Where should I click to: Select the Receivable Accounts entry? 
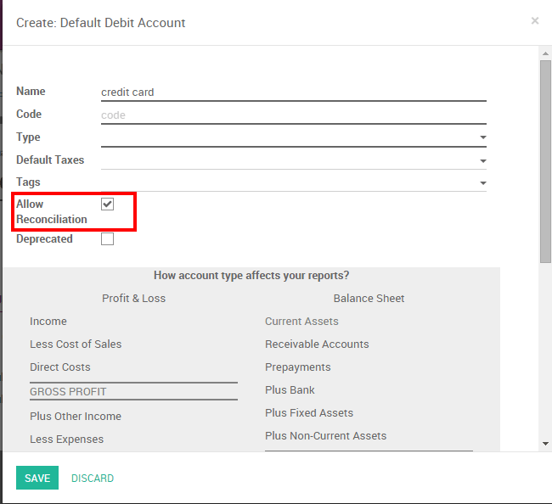pyautogui.click(x=317, y=344)
